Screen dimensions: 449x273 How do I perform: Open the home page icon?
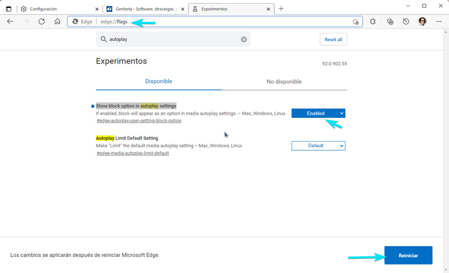tap(57, 21)
